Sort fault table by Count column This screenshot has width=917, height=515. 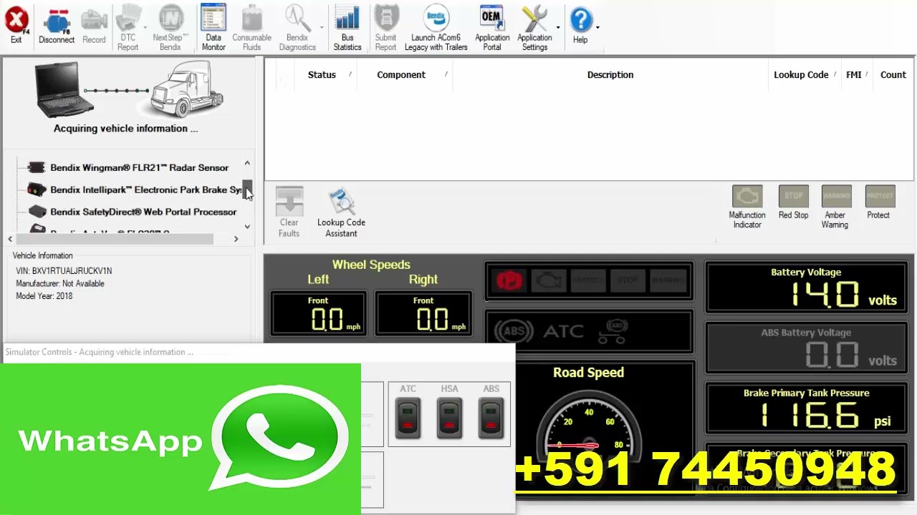pos(893,74)
